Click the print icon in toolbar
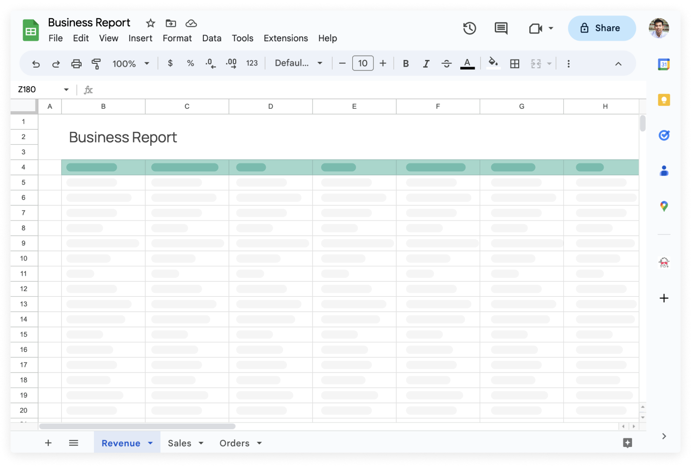This screenshot has height=468, width=691. tap(76, 64)
